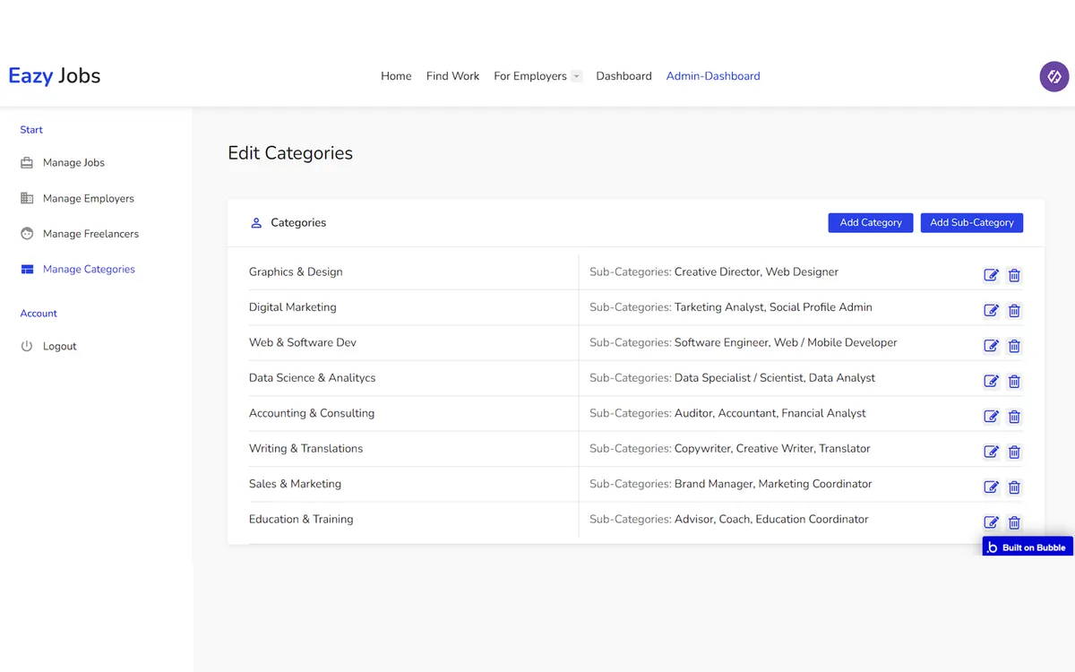Open the purple user avatar
This screenshot has height=672, width=1075.
pyautogui.click(x=1054, y=76)
